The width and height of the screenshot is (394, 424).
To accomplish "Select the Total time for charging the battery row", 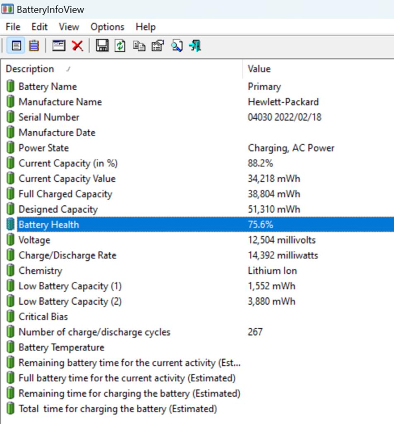I will point(118,409).
